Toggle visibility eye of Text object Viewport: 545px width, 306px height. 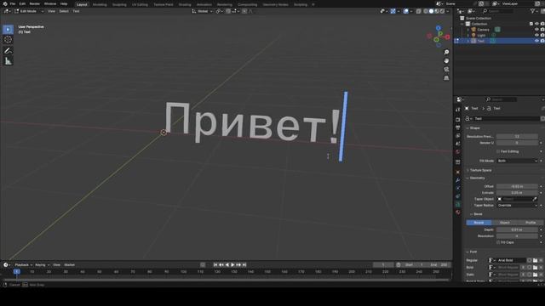pos(536,41)
